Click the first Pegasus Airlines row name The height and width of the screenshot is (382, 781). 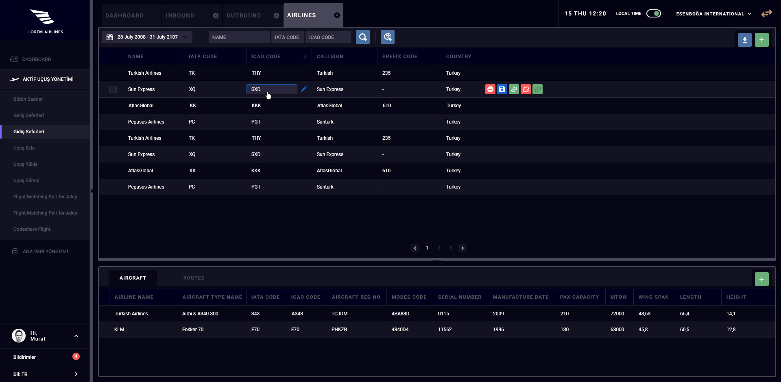tap(146, 122)
